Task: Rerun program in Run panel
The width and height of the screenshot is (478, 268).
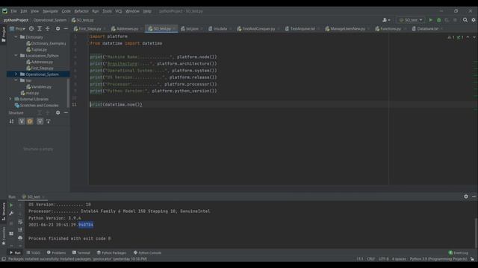Action: tap(11, 205)
